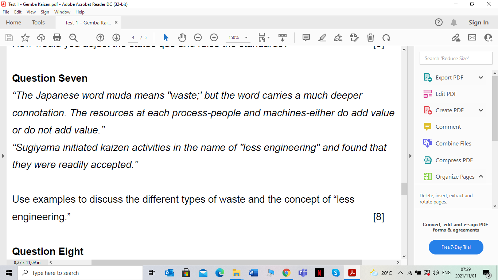
Task: Zoom out with the minus icon
Action: [198, 38]
